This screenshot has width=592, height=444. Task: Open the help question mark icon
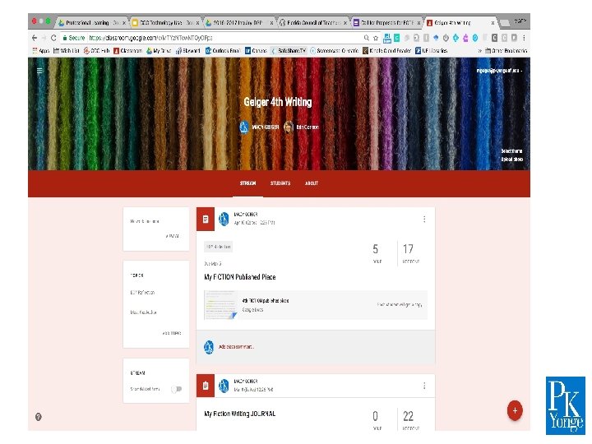pos(38,417)
